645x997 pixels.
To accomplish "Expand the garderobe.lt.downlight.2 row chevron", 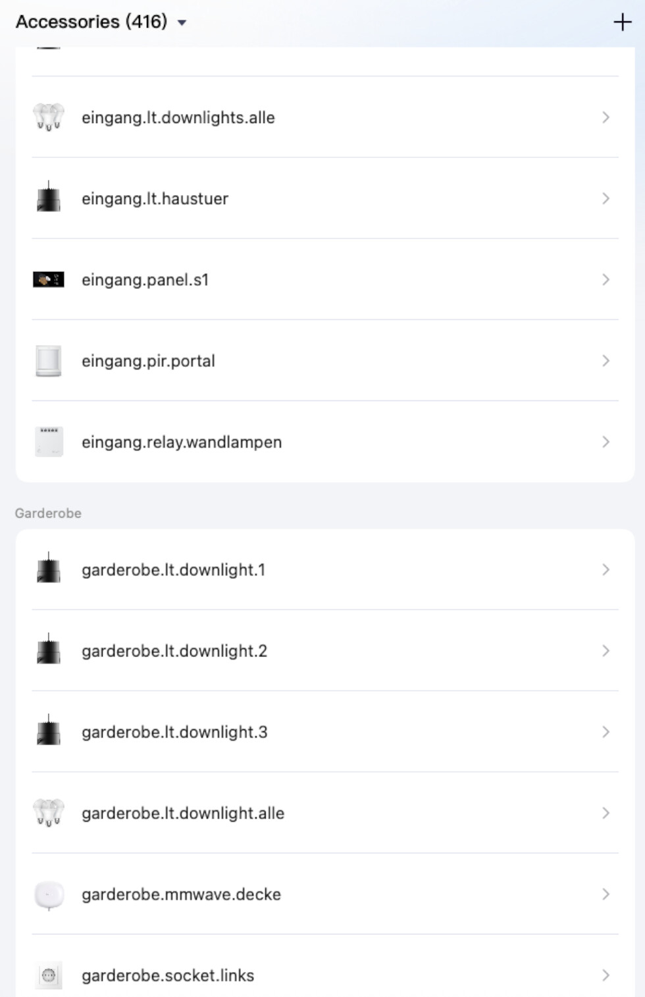I will 606,651.
